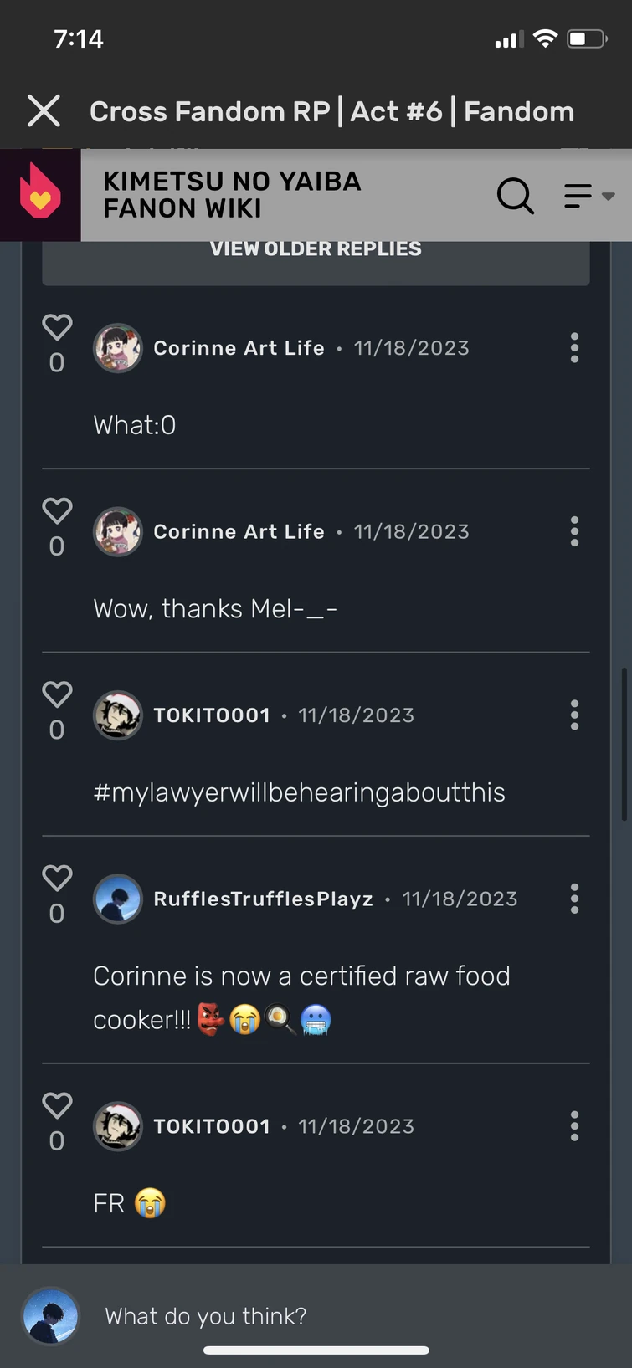Viewport: 632px width, 1368px height.
Task: Tap TOKITO001's avatar on the "FR" reply
Action: point(117,1126)
